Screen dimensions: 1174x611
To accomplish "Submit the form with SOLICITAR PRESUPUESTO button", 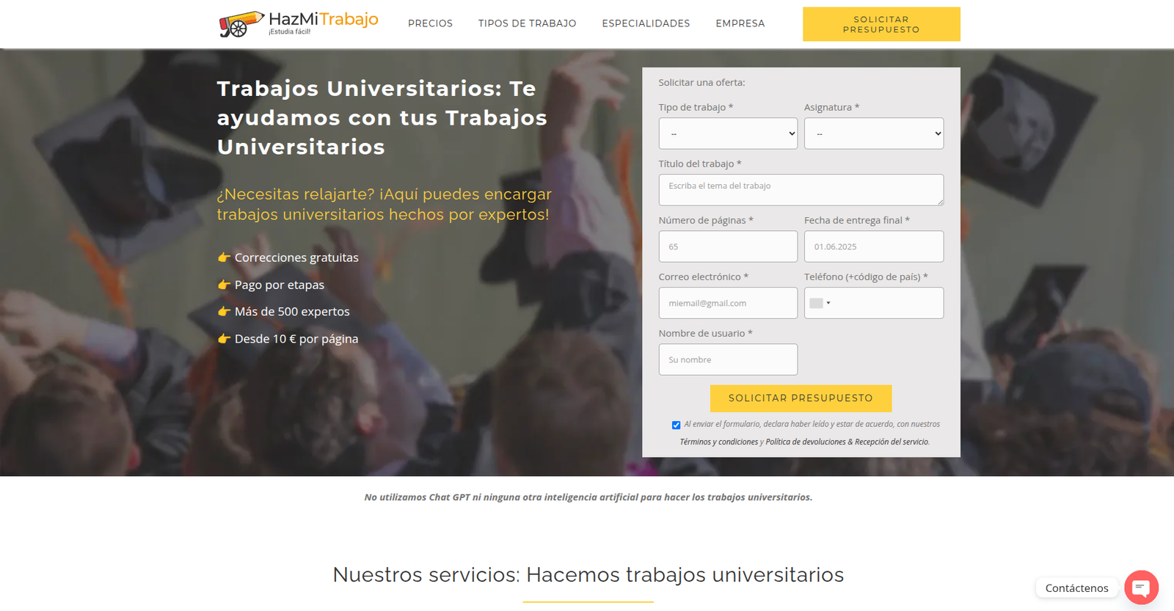I will (x=801, y=398).
